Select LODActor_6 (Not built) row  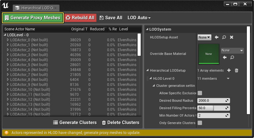point(70,69)
